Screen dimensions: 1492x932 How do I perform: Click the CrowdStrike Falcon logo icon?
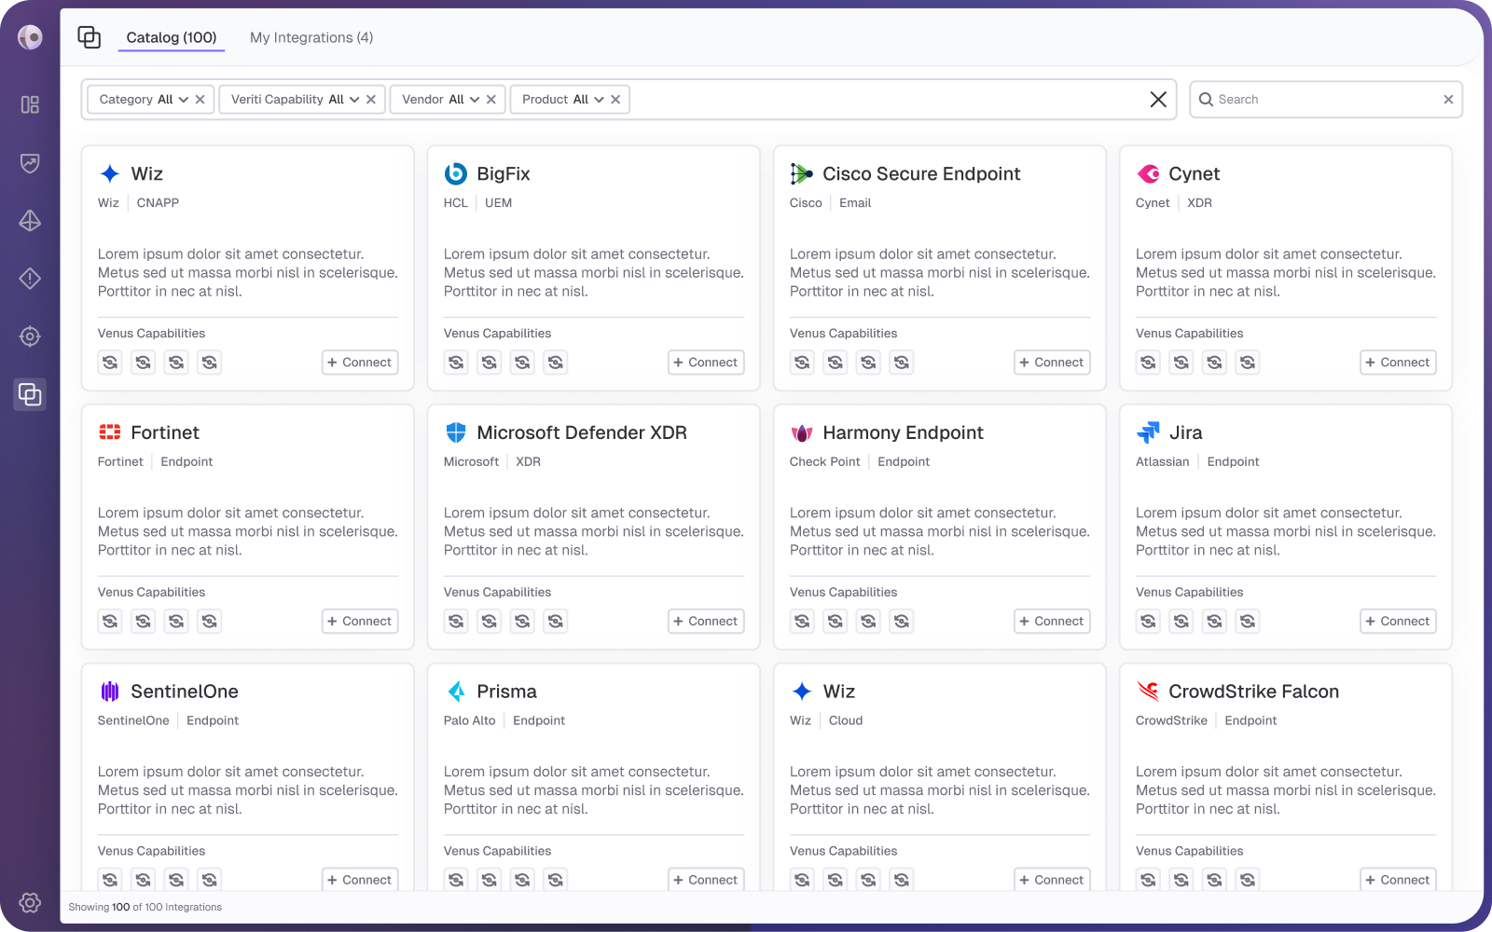coord(1148,691)
